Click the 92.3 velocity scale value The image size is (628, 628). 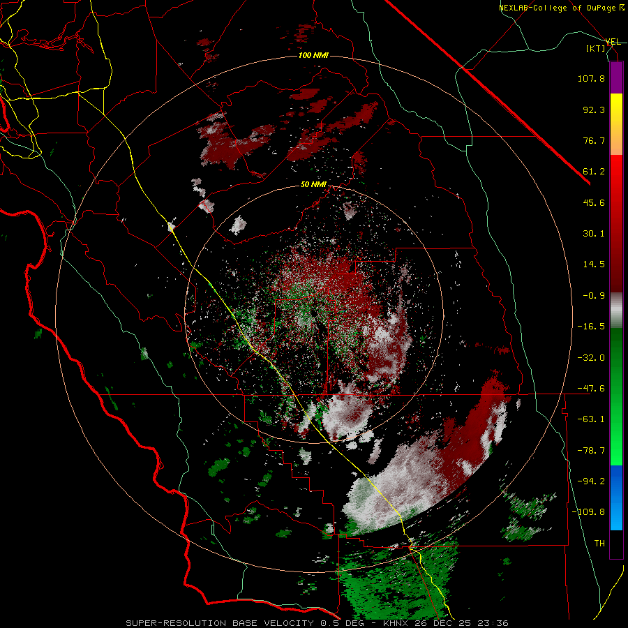click(594, 110)
